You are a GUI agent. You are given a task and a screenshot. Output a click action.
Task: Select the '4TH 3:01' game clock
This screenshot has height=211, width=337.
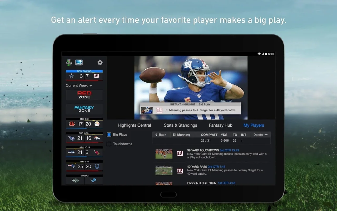[84, 119]
